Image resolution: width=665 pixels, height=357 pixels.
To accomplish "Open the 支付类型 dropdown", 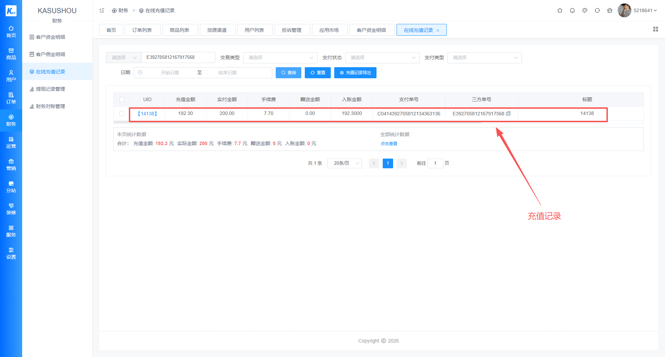I will click(484, 57).
